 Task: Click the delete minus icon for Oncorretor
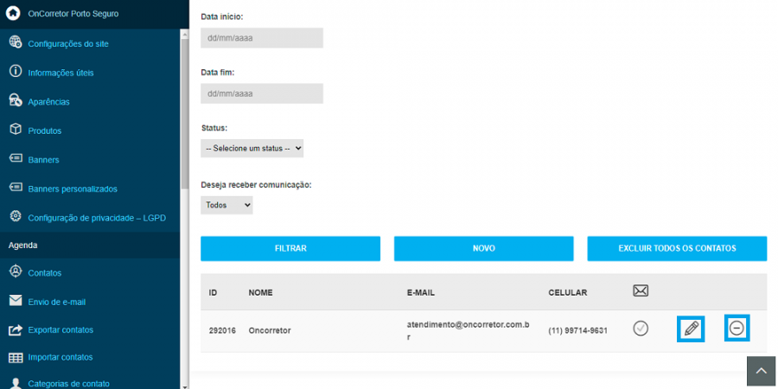(x=737, y=328)
